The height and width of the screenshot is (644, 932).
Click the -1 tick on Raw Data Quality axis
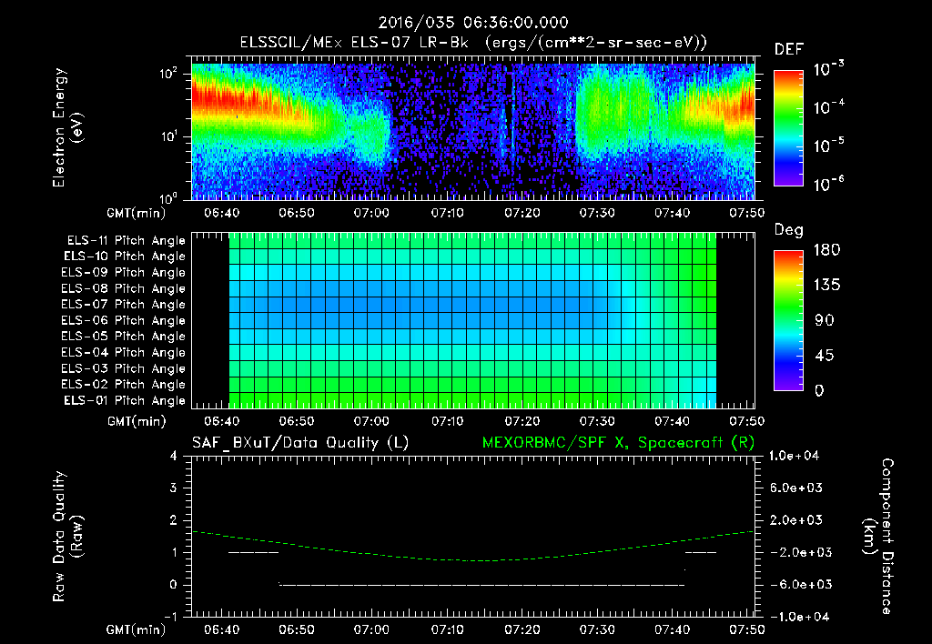[170, 617]
